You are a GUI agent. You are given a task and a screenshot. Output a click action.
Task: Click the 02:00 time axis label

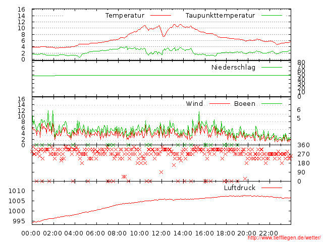click(x=52, y=233)
